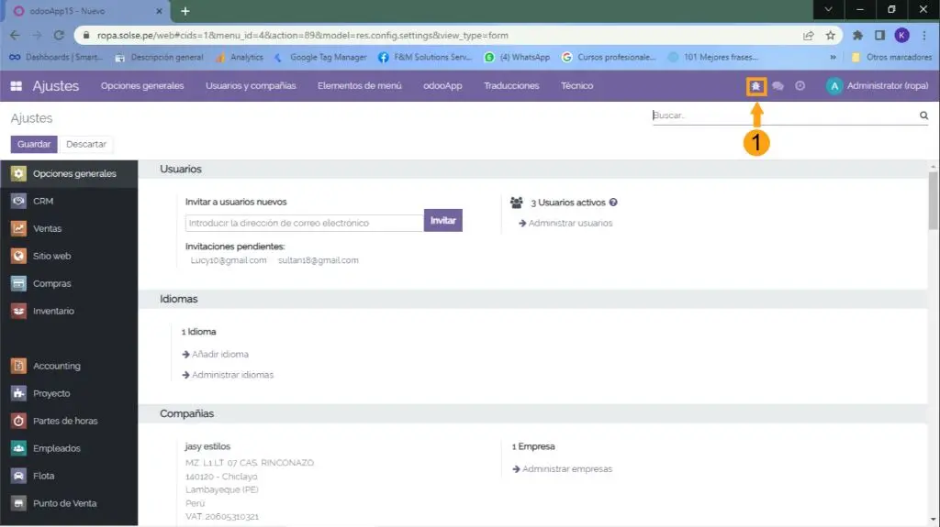
Task: Click help icon beside Usuarios activos
Action: (x=613, y=203)
